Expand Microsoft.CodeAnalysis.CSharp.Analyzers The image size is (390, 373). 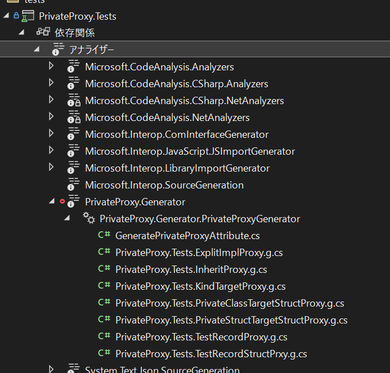coord(51,83)
